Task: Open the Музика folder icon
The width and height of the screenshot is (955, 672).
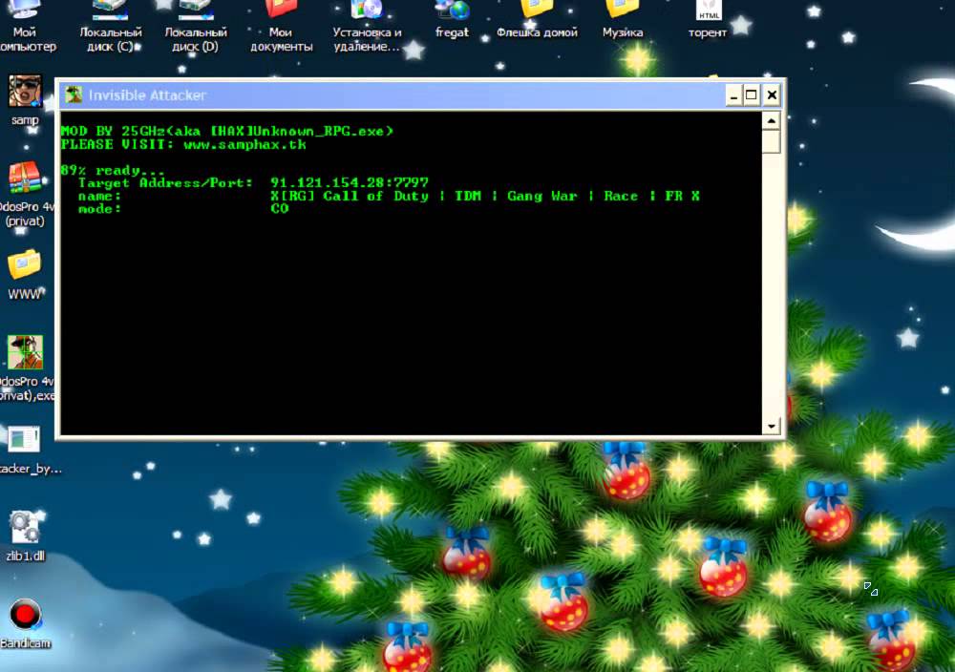Action: point(623,19)
